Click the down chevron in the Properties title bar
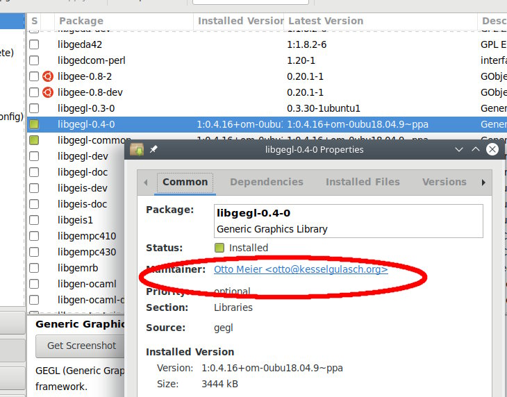The image size is (507, 397). coord(459,149)
